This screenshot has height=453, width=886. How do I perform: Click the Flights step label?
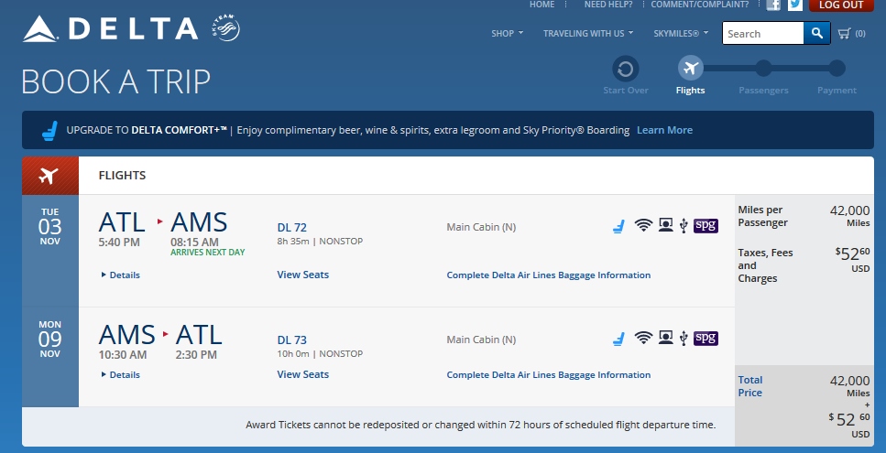click(691, 91)
